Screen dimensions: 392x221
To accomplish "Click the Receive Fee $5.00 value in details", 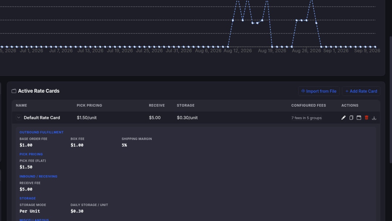I will coord(26,189).
